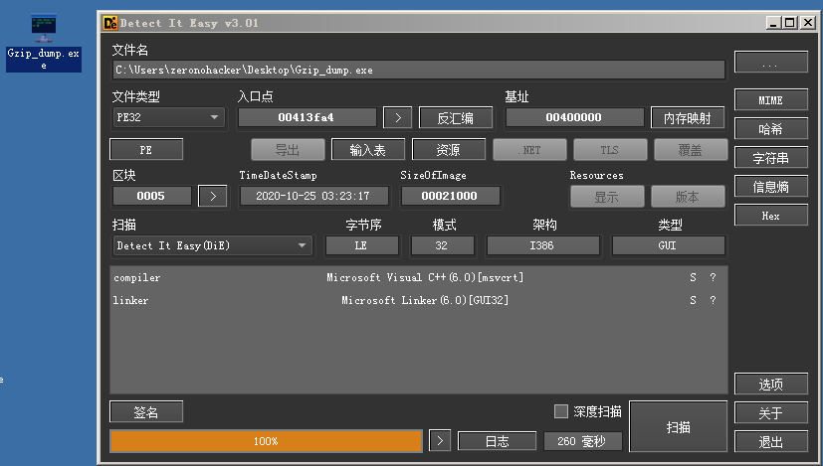Click the LE endianness field
The image size is (823, 466).
point(361,245)
